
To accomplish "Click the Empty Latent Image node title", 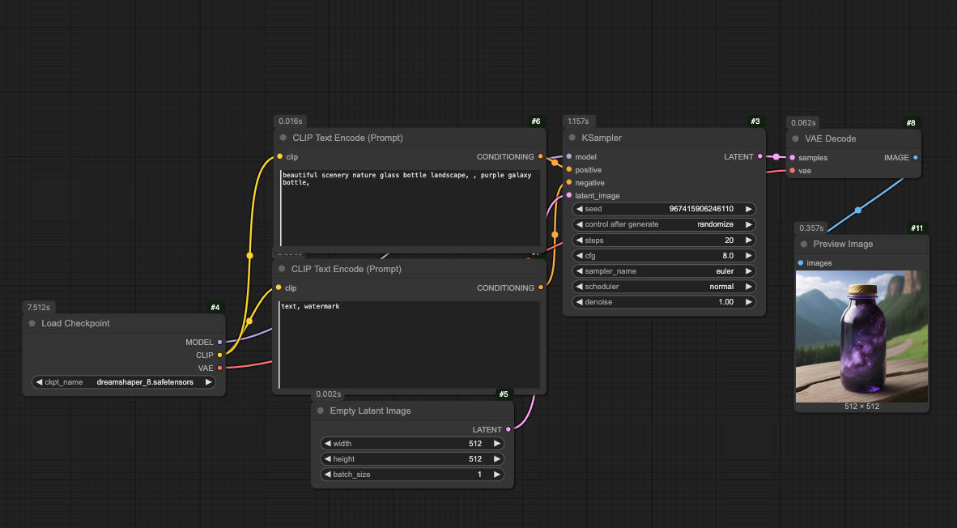I will point(371,411).
